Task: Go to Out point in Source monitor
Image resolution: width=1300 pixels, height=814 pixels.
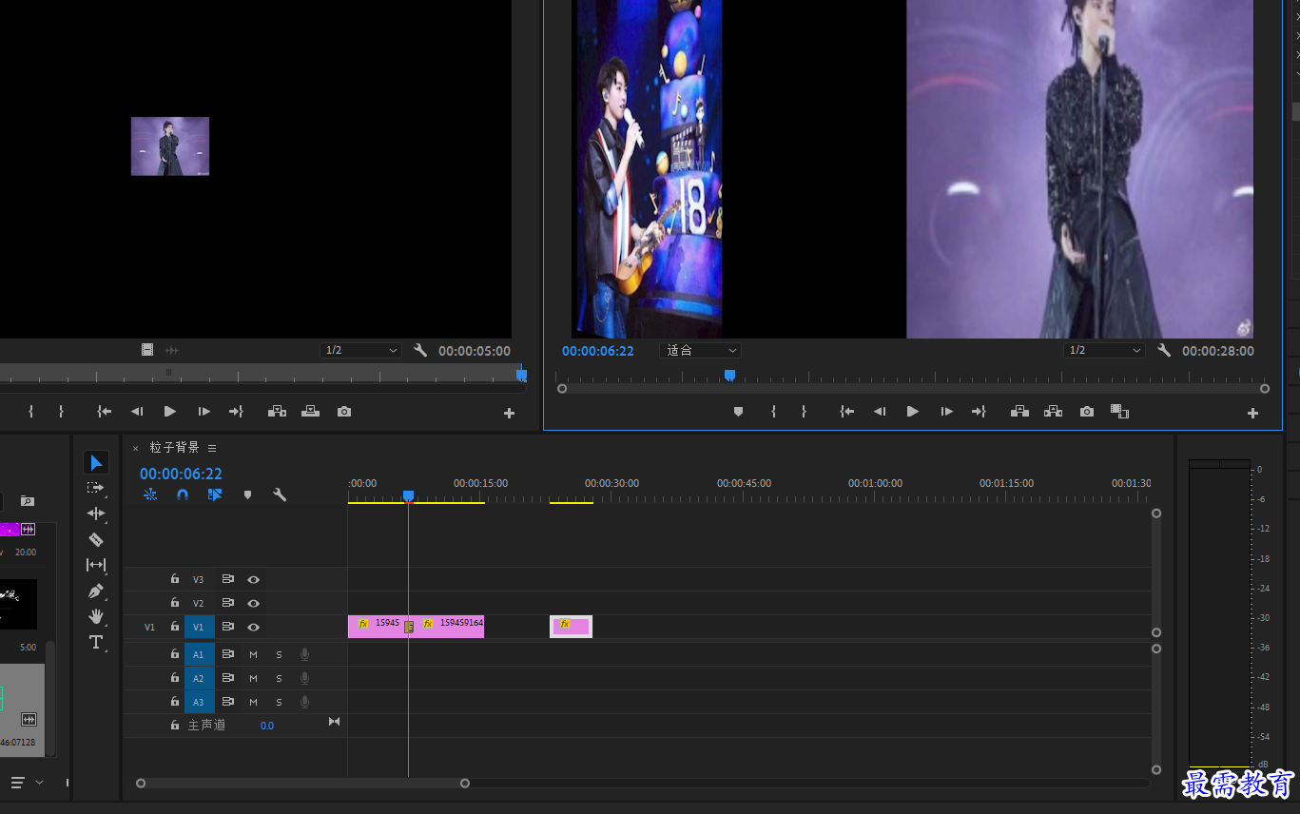Action: [x=236, y=412]
